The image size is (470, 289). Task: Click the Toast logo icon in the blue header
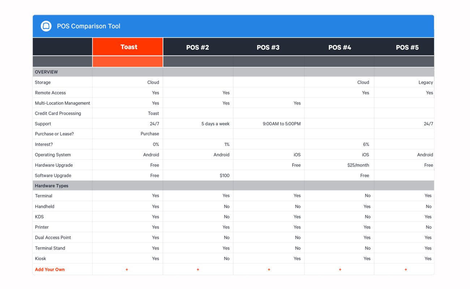46,26
